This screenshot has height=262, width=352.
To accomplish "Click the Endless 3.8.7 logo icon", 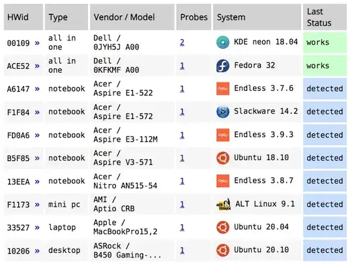I will 223,181.
